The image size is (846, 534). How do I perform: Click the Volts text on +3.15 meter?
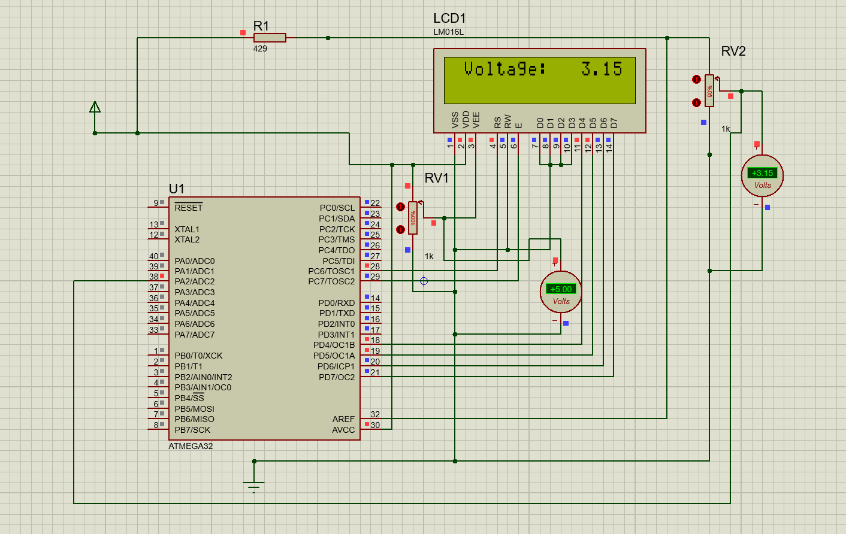click(x=762, y=185)
